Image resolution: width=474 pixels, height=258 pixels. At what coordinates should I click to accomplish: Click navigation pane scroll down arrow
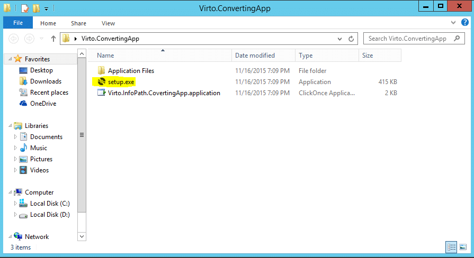click(x=82, y=236)
